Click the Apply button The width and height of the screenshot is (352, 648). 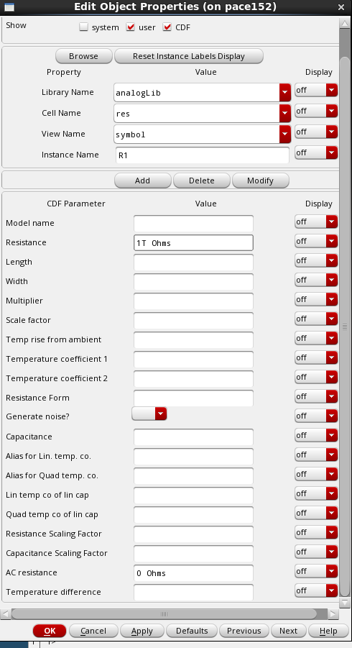[142, 631]
